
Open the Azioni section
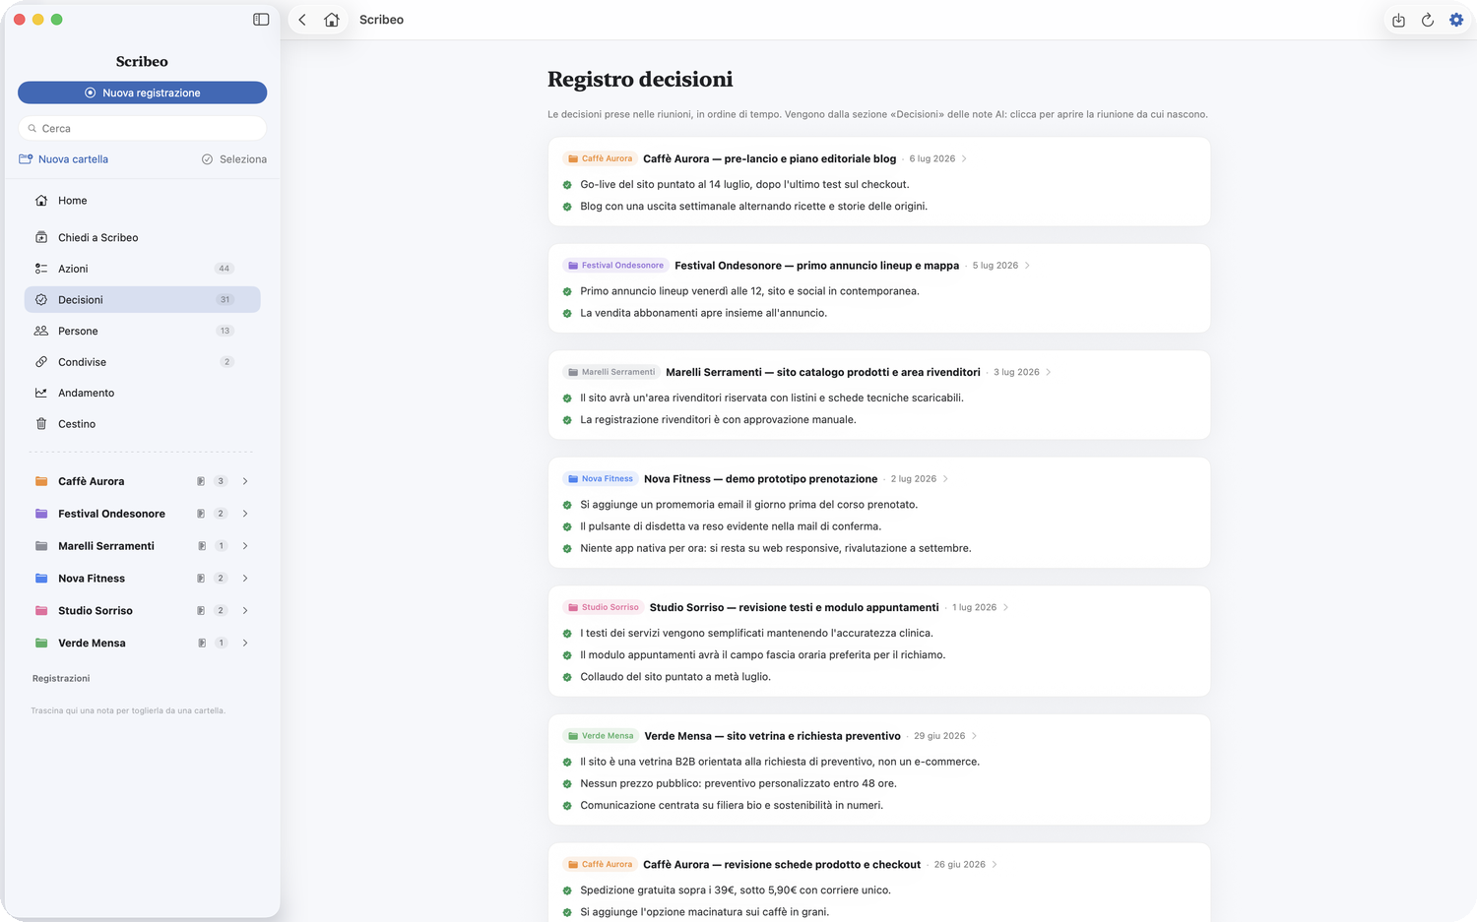point(142,269)
